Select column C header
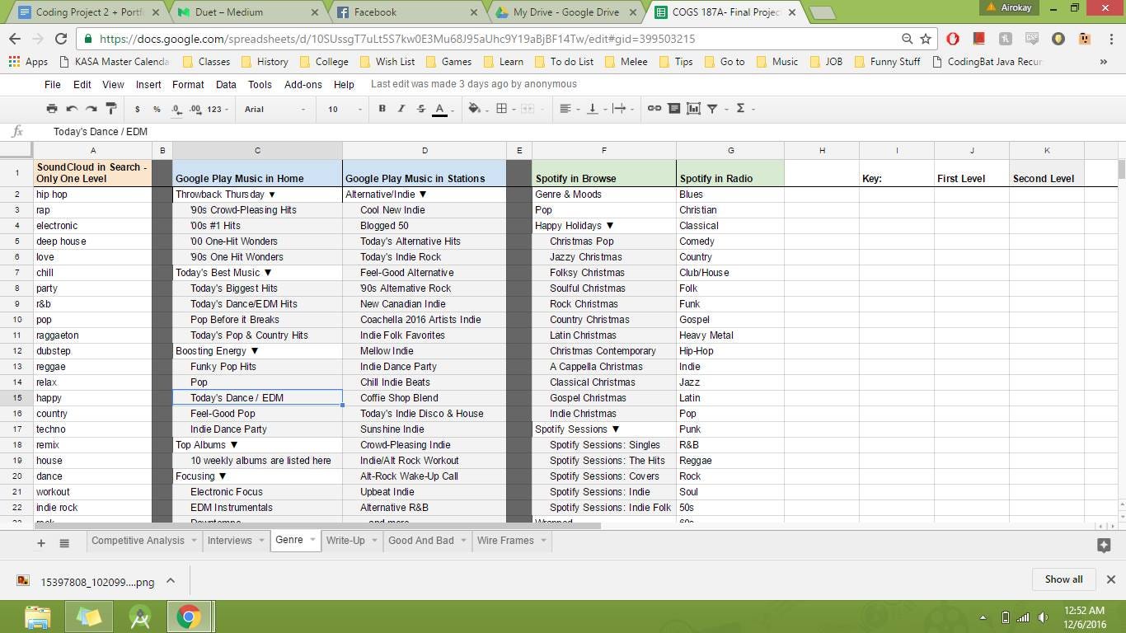 click(x=257, y=150)
